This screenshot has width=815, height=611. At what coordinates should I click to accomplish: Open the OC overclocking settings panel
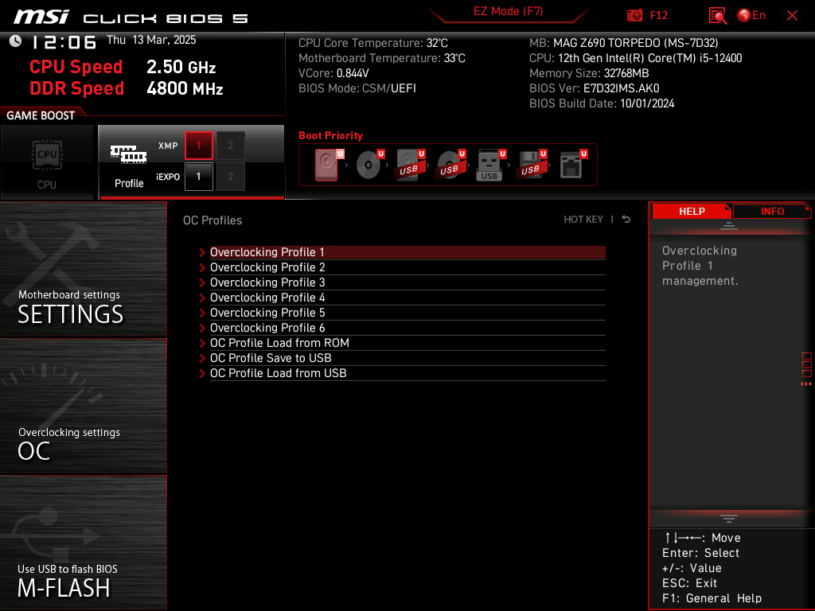(83, 407)
